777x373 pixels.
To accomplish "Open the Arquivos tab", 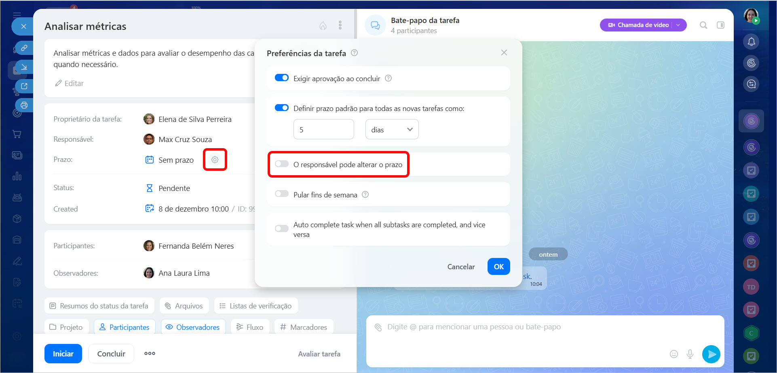I will click(x=184, y=306).
